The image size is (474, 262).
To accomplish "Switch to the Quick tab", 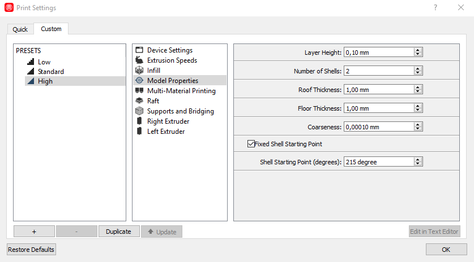I will click(20, 29).
